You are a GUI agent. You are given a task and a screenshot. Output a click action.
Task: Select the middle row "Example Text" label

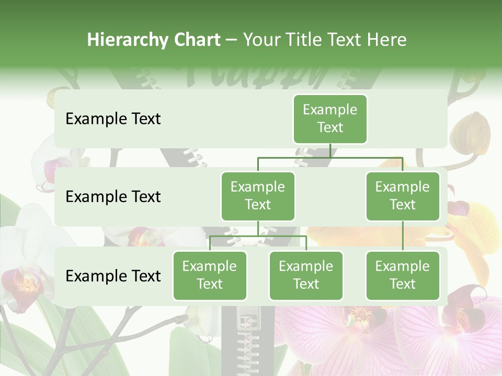(113, 197)
